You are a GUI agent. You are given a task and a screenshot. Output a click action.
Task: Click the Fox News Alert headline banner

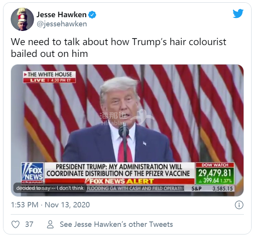120,173
